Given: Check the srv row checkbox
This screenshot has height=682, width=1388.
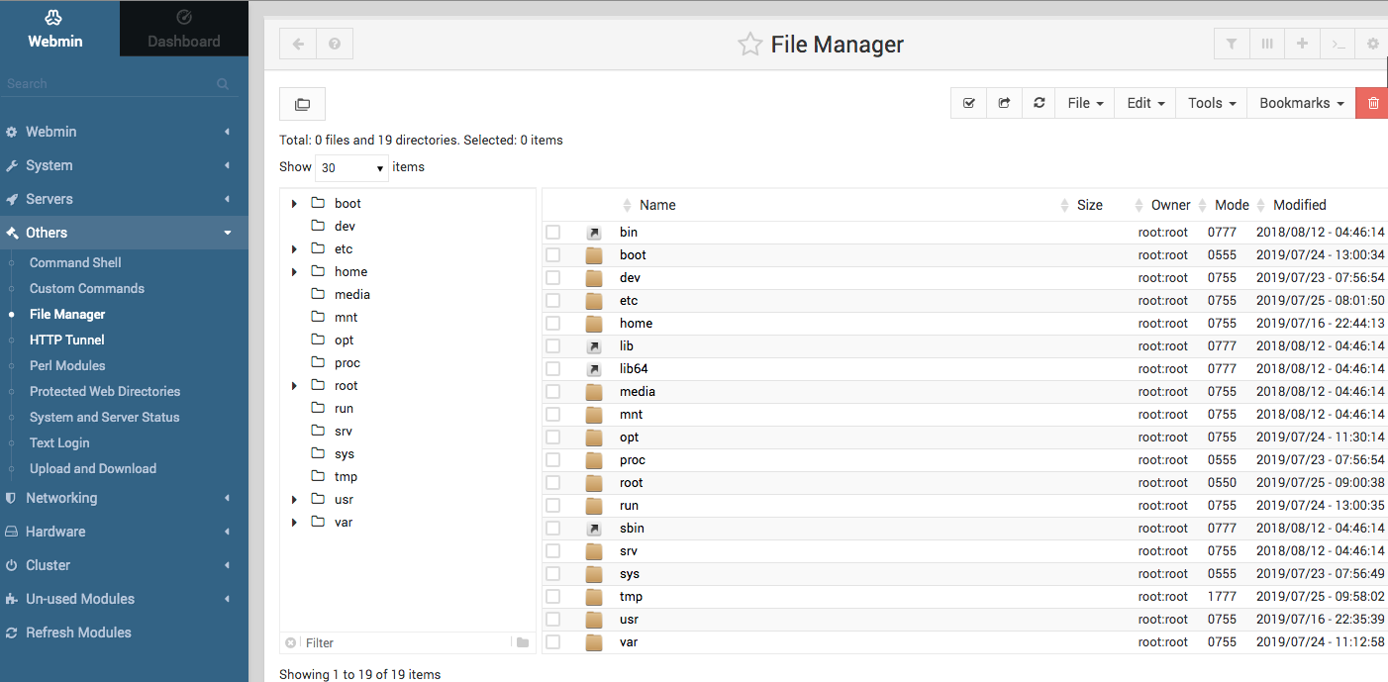Looking at the screenshot, I should point(553,551).
